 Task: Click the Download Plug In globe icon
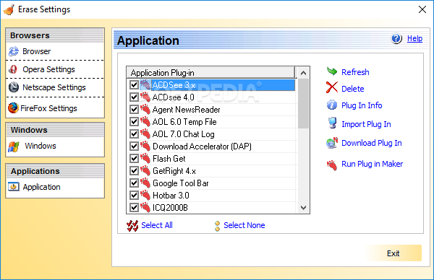coord(332,143)
